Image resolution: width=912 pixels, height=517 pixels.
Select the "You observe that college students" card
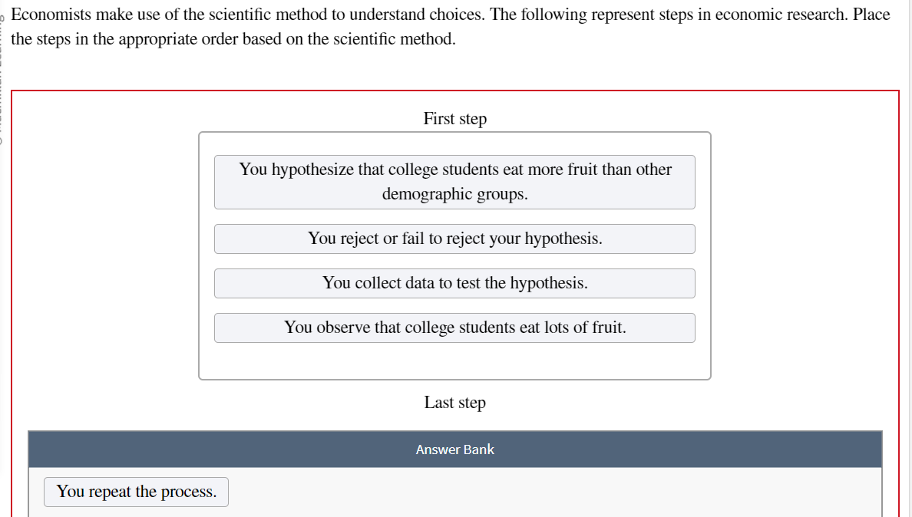point(454,328)
